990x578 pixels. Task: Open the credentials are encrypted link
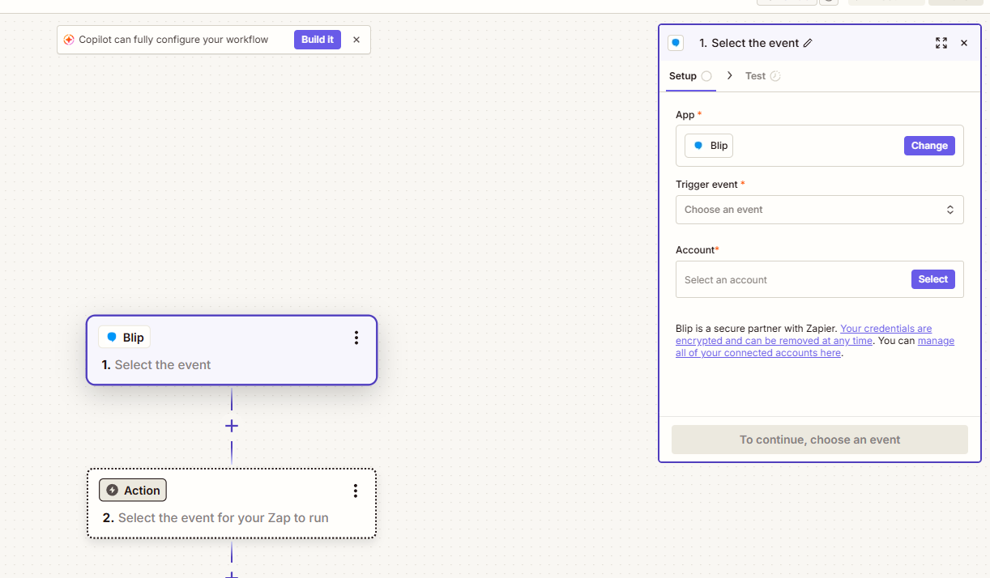[804, 334]
